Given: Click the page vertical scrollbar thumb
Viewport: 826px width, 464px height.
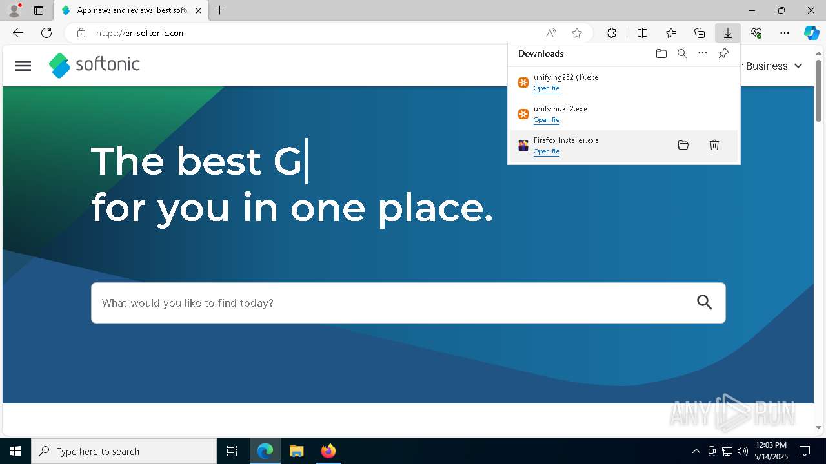Looking at the screenshot, I should [818, 90].
